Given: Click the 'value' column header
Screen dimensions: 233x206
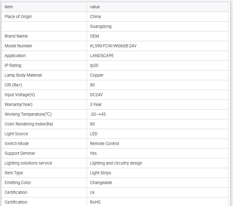Looking at the screenshot, I should pos(95,7).
